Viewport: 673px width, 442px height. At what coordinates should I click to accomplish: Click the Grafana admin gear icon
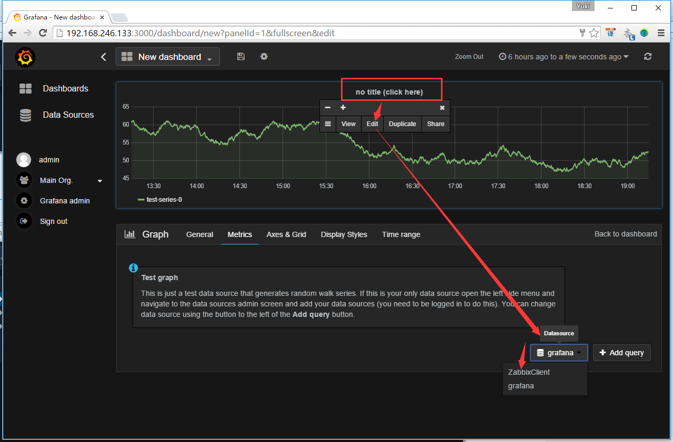pos(24,201)
